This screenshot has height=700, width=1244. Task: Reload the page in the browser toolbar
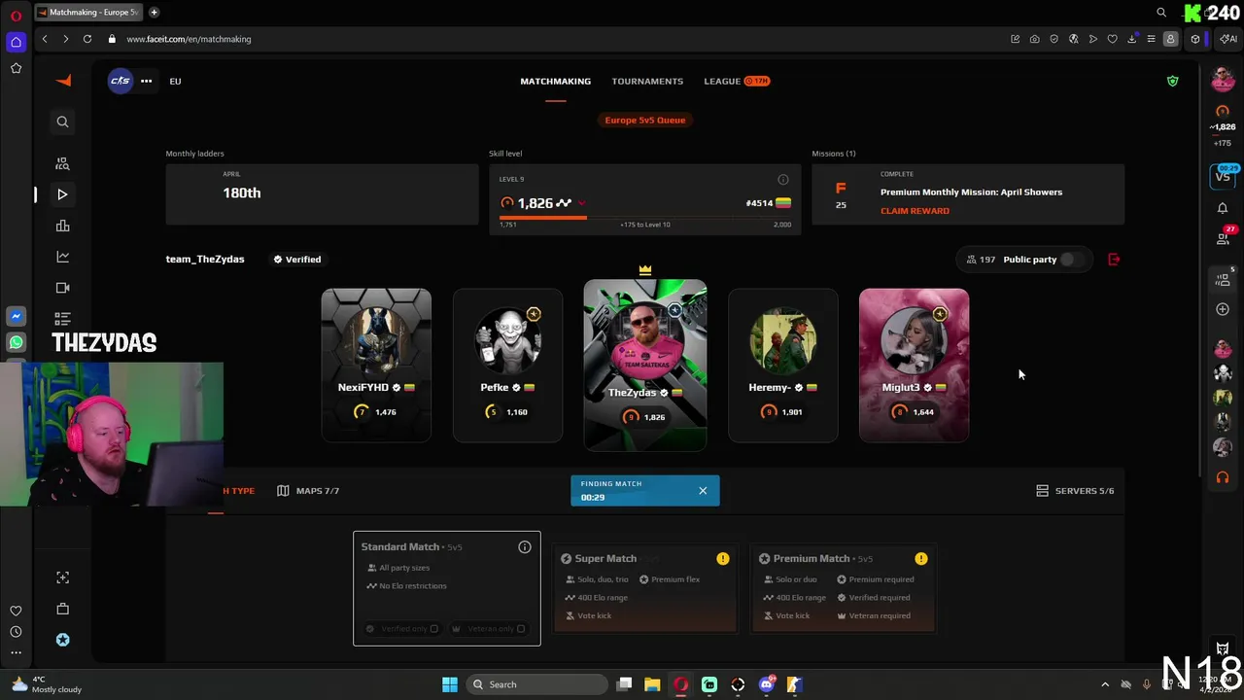tap(87, 39)
